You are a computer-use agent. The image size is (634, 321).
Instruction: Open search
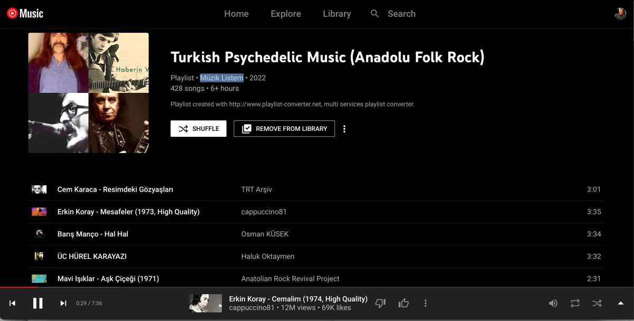(393, 14)
